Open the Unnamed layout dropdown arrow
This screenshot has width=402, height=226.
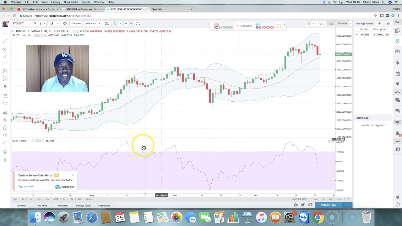tap(350, 23)
